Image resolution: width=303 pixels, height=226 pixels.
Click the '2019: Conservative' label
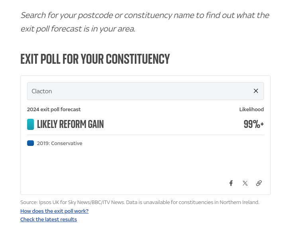(x=59, y=143)
